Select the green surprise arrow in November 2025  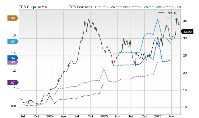pyautogui.click(x=150, y=55)
